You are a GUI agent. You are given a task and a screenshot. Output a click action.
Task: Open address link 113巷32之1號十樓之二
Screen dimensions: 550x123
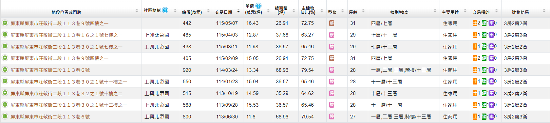tap(66, 93)
